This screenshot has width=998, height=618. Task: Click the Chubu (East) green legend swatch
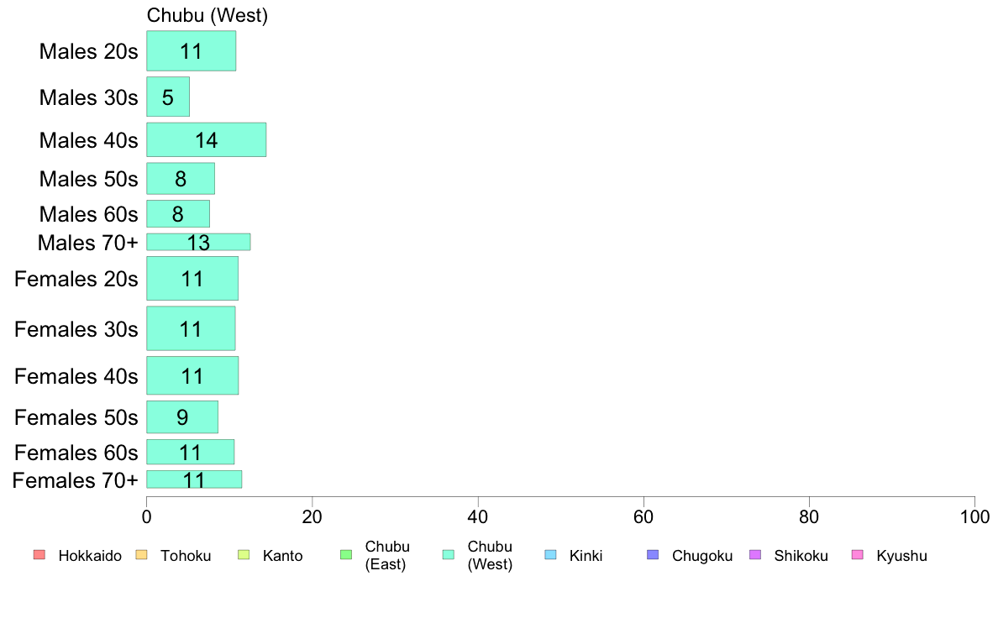[x=346, y=555]
